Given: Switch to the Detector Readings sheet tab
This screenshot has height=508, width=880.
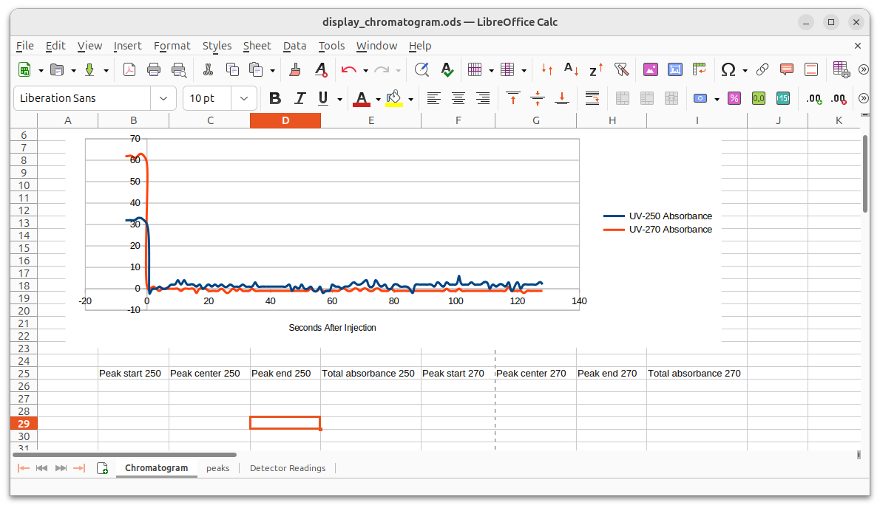Looking at the screenshot, I should pos(287,468).
